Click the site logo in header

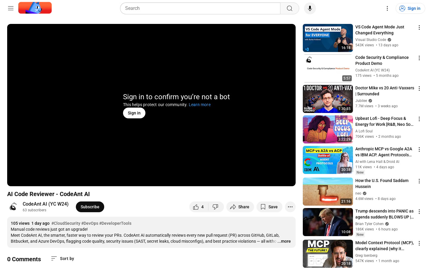35,8
